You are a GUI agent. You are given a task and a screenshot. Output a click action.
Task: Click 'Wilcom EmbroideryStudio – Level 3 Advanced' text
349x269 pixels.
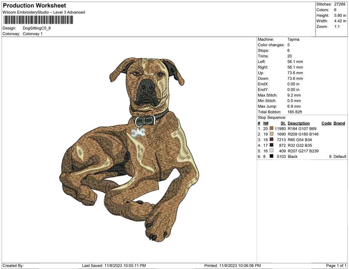(44, 12)
